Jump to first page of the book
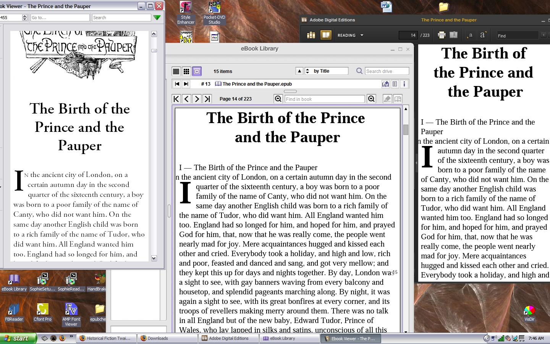 176,99
